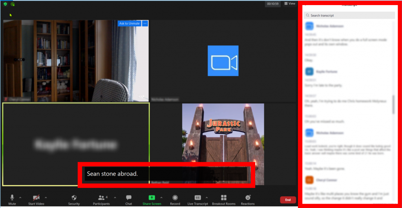The width and height of the screenshot is (402, 208).
Task: Click the caption "Sean stone abroad."
Action: (x=113, y=174)
